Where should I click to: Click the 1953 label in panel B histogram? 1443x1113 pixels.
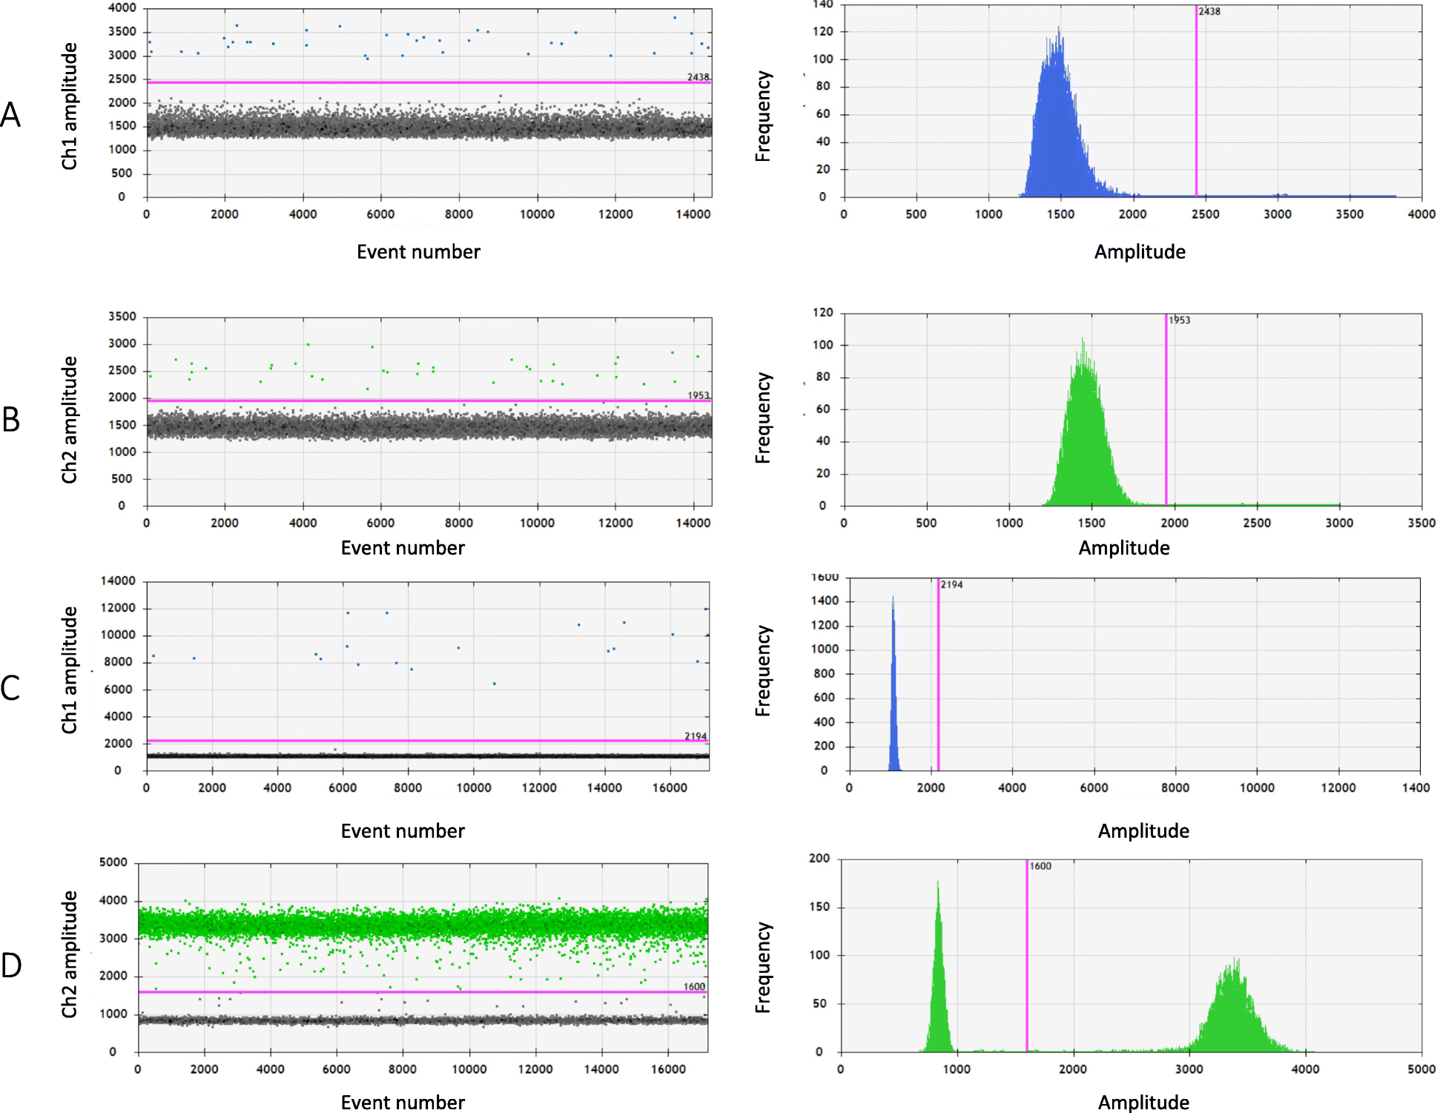[x=1180, y=320]
